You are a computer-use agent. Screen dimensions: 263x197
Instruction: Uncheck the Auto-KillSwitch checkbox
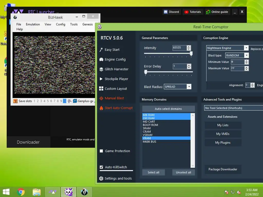pyautogui.click(x=101, y=167)
